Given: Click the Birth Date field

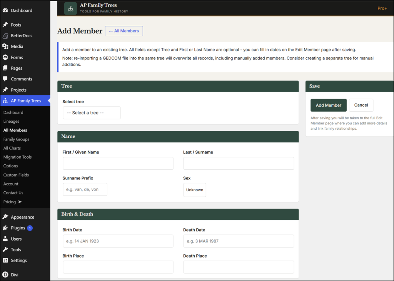Looking at the screenshot, I should (x=118, y=241).
